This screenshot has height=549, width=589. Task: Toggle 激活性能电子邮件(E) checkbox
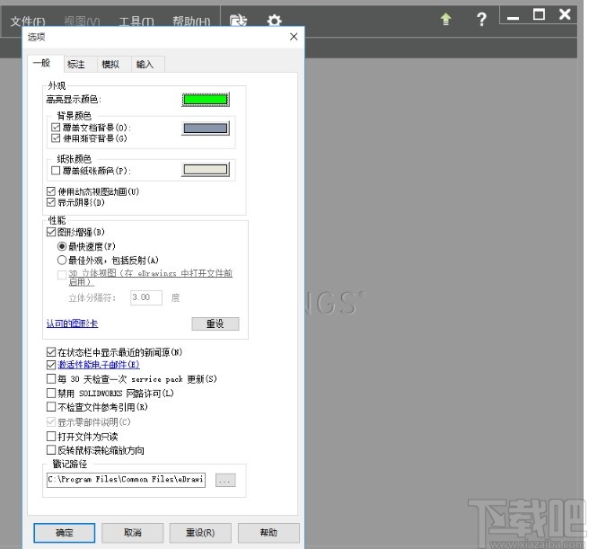(51, 365)
